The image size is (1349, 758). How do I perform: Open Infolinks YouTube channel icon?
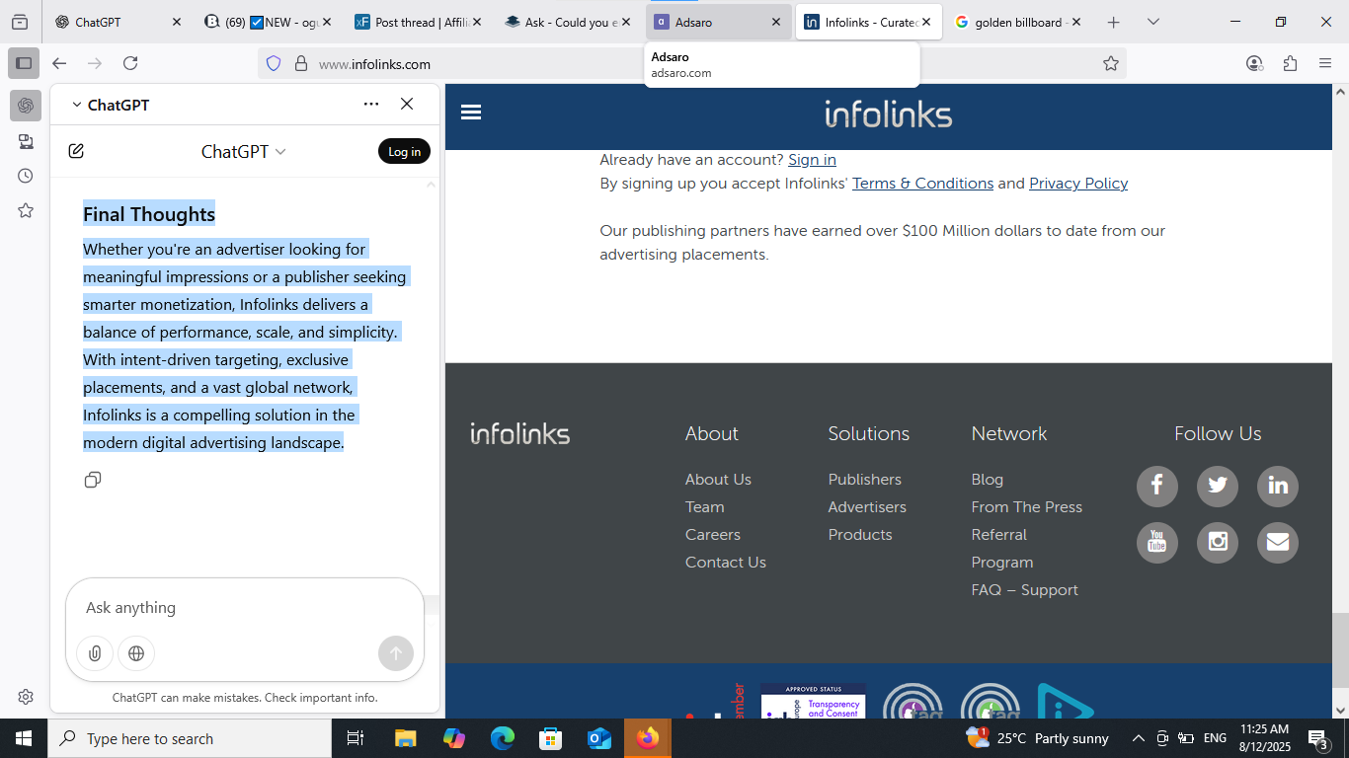(x=1157, y=542)
